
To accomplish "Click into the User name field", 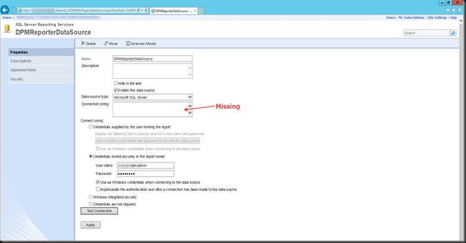I will tap(145, 165).
